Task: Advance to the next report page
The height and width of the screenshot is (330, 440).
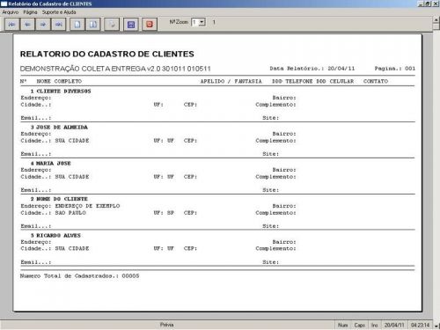Action: pos(43,25)
